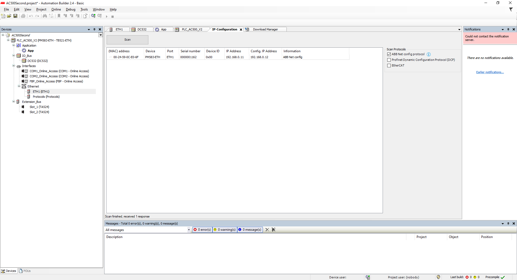Screen dimensions: 517x280
Task: Select the DC532 (DC532) tree item
Action: click(x=37, y=61)
